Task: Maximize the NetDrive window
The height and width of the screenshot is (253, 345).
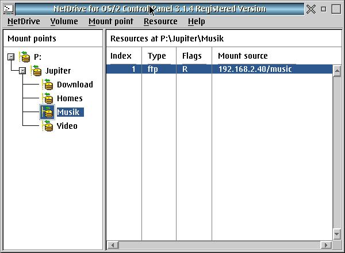Action: tap(336, 9)
